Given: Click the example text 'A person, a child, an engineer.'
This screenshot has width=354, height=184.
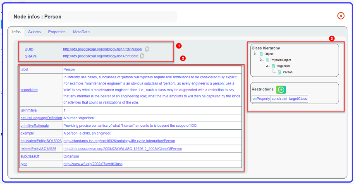Looking at the screenshot, I should coord(87,133).
